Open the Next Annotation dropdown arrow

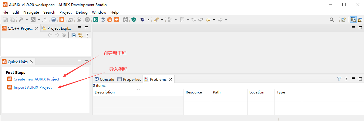pos(176,20)
